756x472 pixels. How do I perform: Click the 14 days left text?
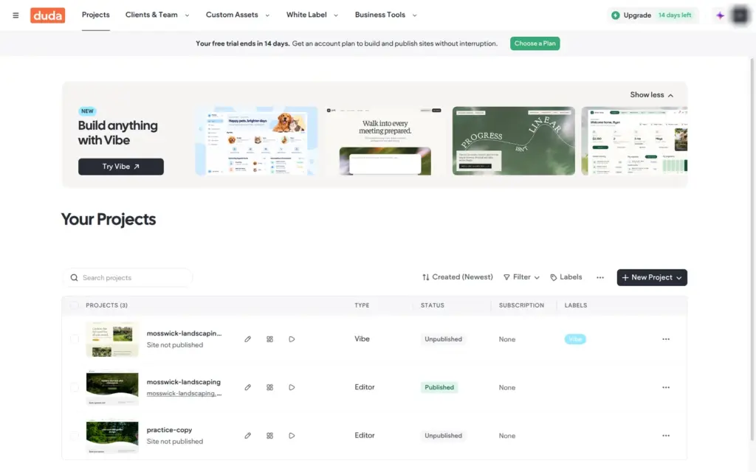click(675, 15)
